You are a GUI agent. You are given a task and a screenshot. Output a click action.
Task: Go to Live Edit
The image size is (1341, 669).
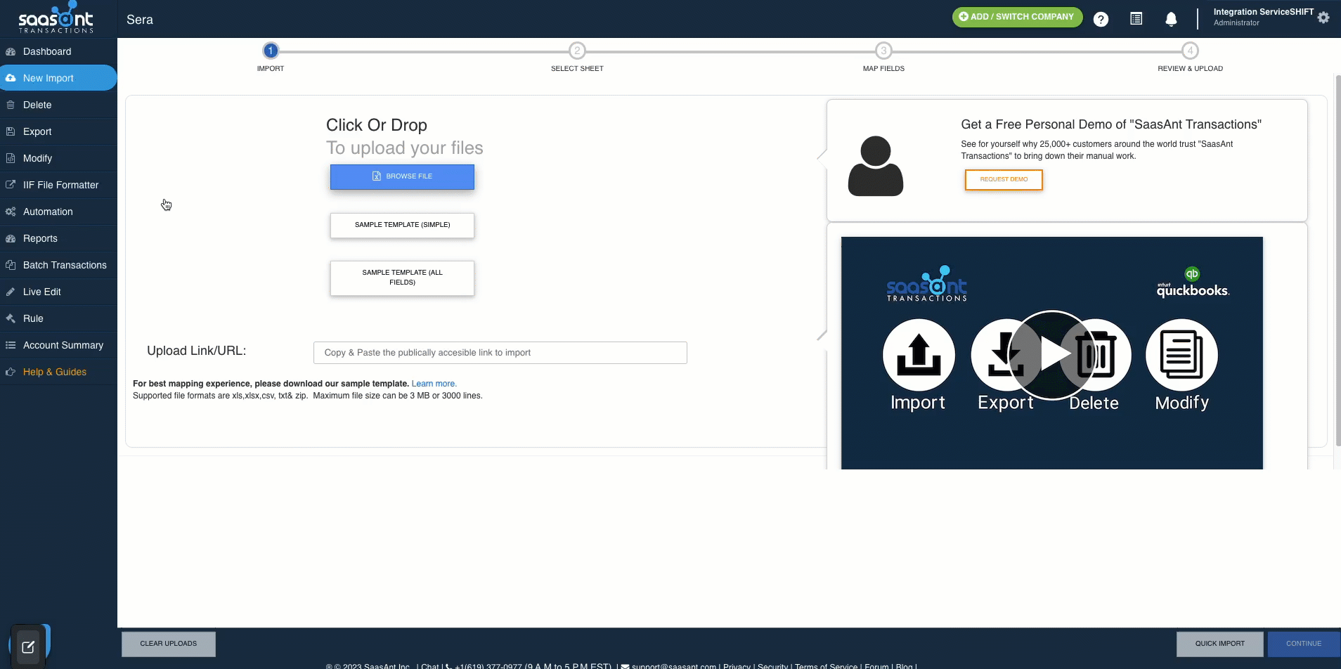(58, 292)
